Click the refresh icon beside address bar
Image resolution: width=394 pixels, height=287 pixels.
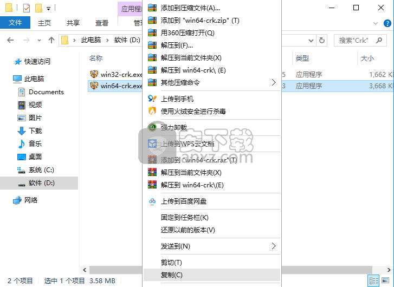321,40
